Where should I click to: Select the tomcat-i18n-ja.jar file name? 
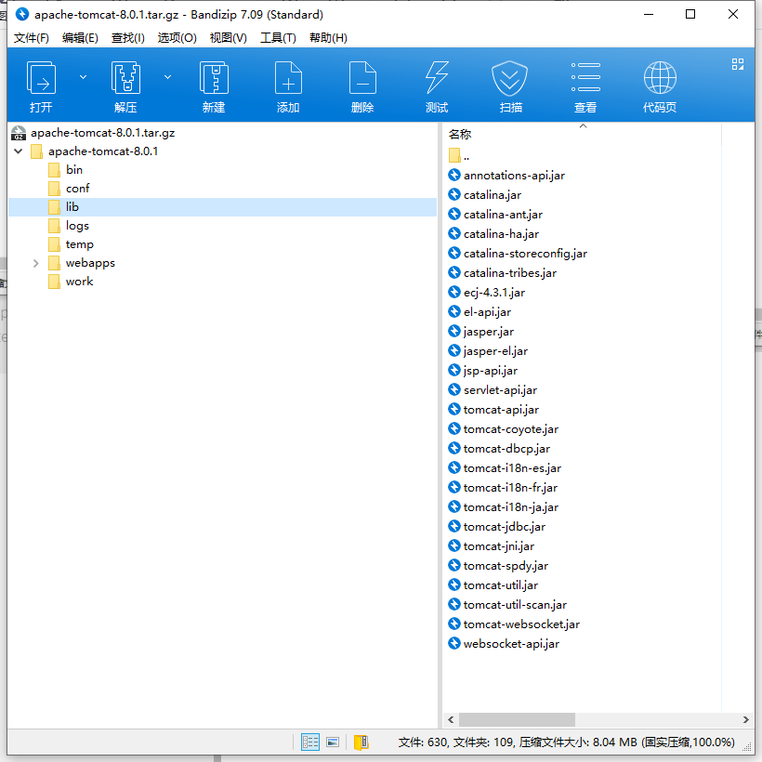[511, 506]
